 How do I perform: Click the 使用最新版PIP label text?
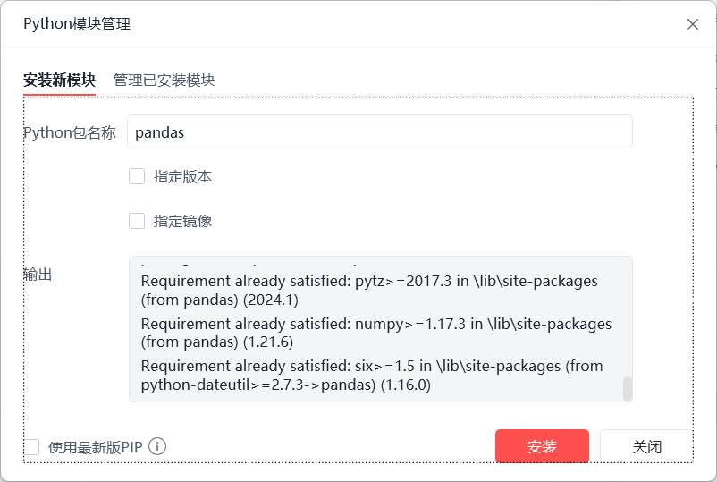[96, 447]
